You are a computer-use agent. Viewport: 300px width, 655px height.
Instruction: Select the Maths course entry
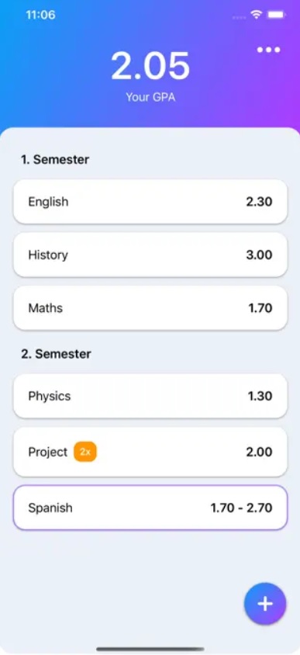pyautogui.click(x=150, y=308)
